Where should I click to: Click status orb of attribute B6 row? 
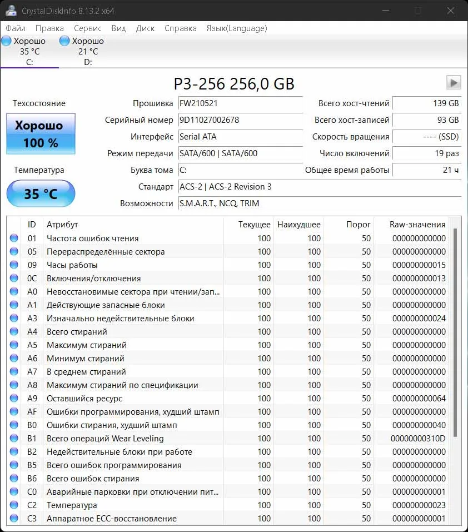[x=14, y=479]
